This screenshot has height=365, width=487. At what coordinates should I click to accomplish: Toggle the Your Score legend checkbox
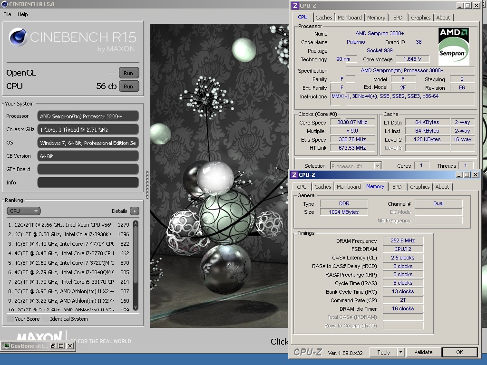[10, 319]
